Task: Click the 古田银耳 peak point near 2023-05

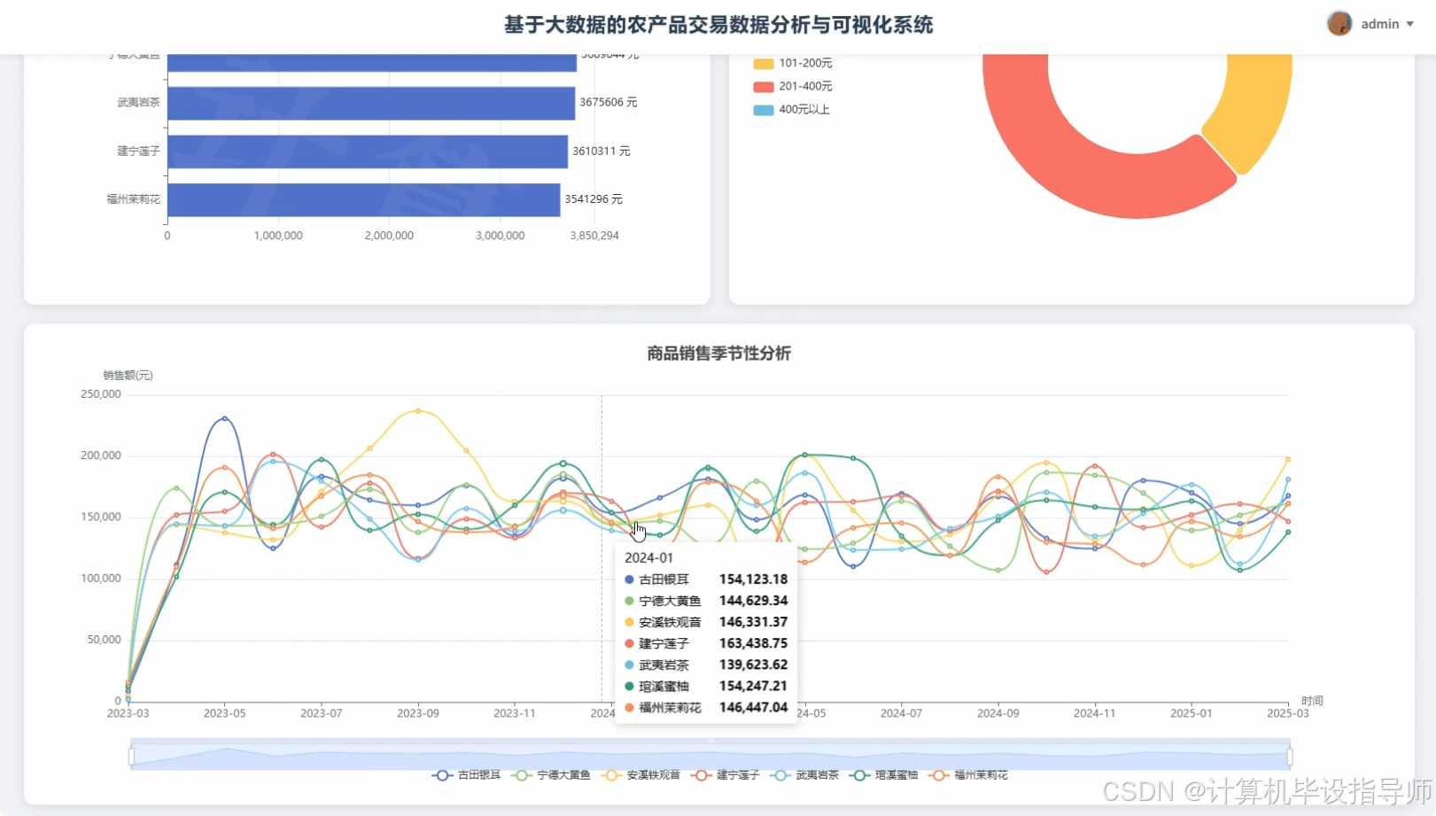Action: click(224, 418)
